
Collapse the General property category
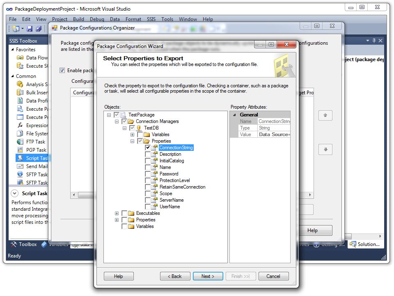coord(234,115)
